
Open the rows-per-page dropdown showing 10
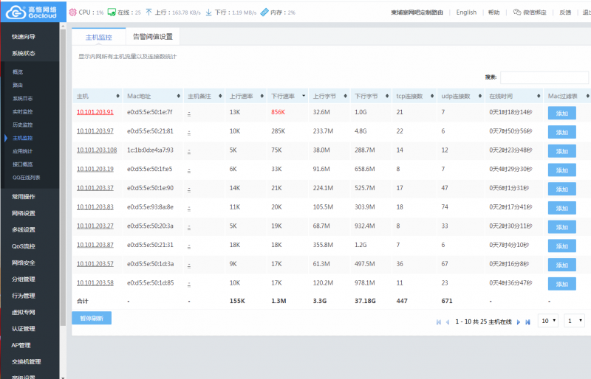click(547, 321)
